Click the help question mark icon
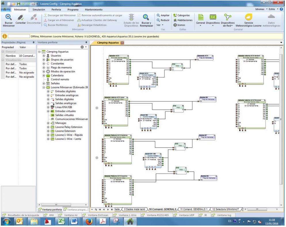This screenshot has width=286, height=227. coord(281,9)
